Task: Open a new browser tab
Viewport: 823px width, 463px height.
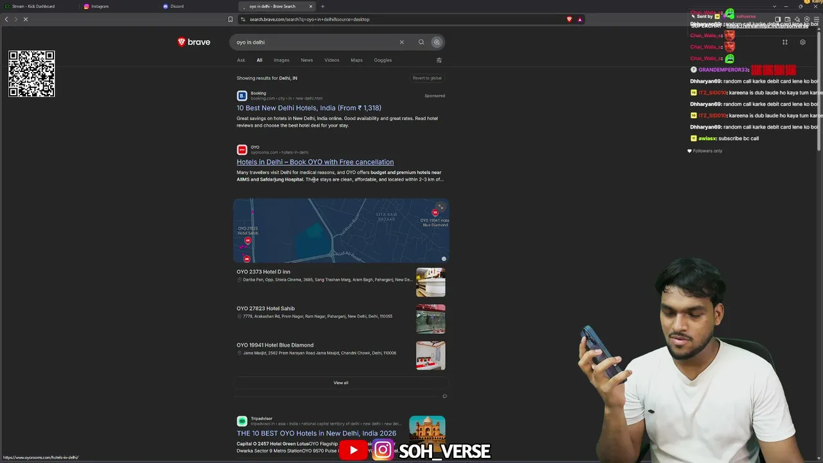Action: (323, 6)
